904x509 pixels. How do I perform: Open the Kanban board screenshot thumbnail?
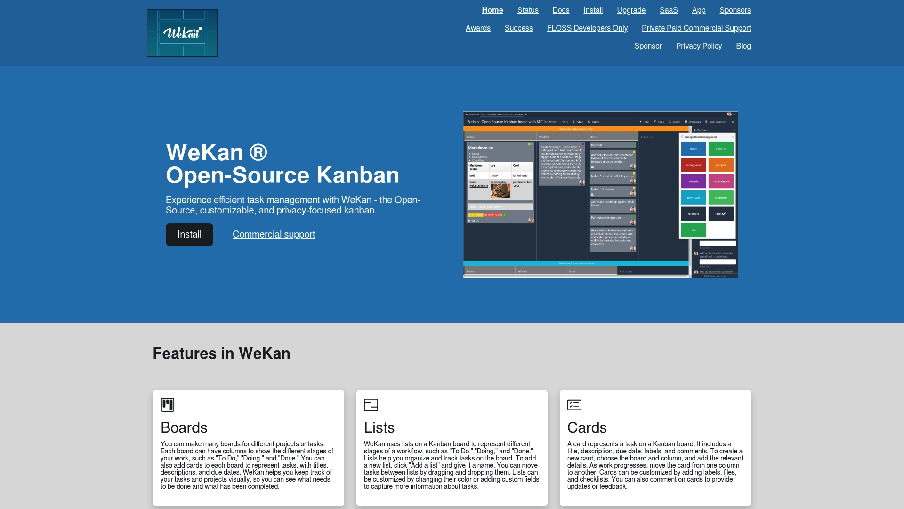point(601,195)
